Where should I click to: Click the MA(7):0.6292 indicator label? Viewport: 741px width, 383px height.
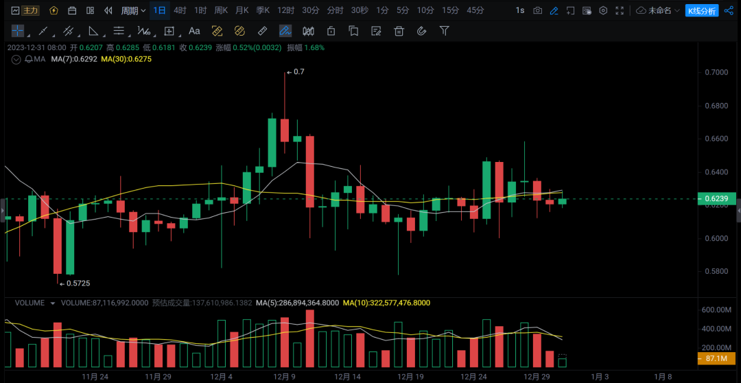click(74, 59)
